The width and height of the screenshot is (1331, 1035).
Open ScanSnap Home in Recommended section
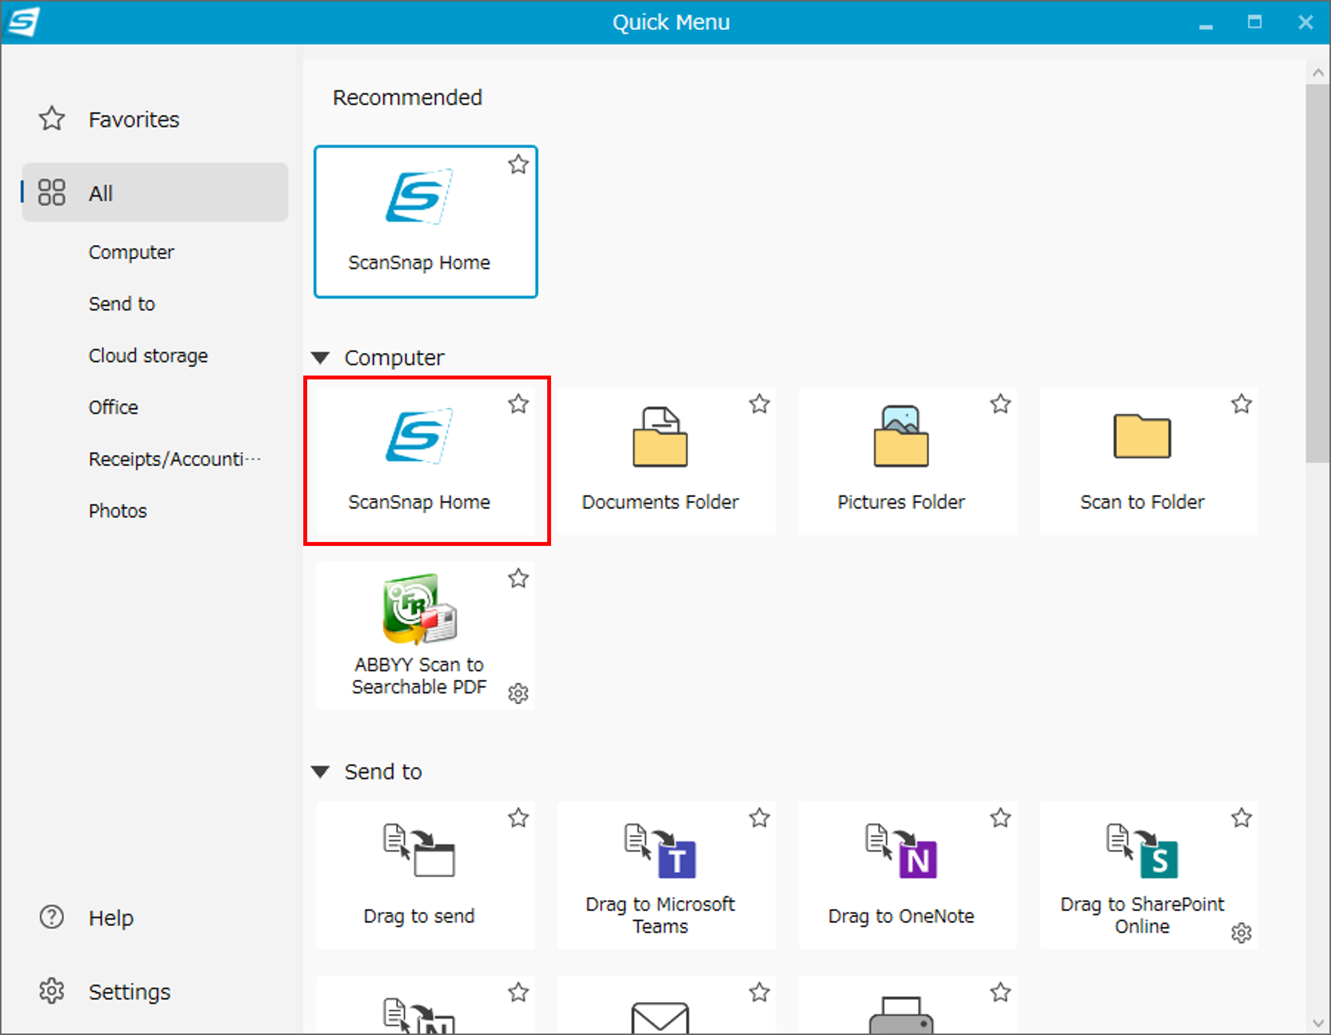425,221
